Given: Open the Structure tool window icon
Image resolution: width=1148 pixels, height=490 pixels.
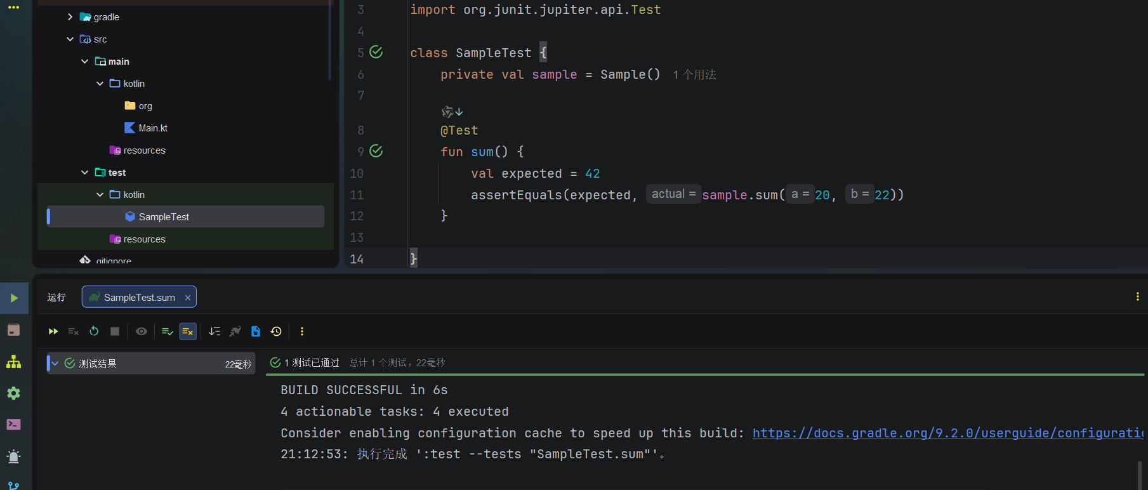Looking at the screenshot, I should (13, 362).
